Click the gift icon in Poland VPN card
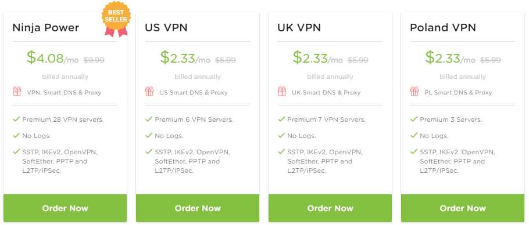This screenshot has height=225, width=529. pyautogui.click(x=414, y=92)
